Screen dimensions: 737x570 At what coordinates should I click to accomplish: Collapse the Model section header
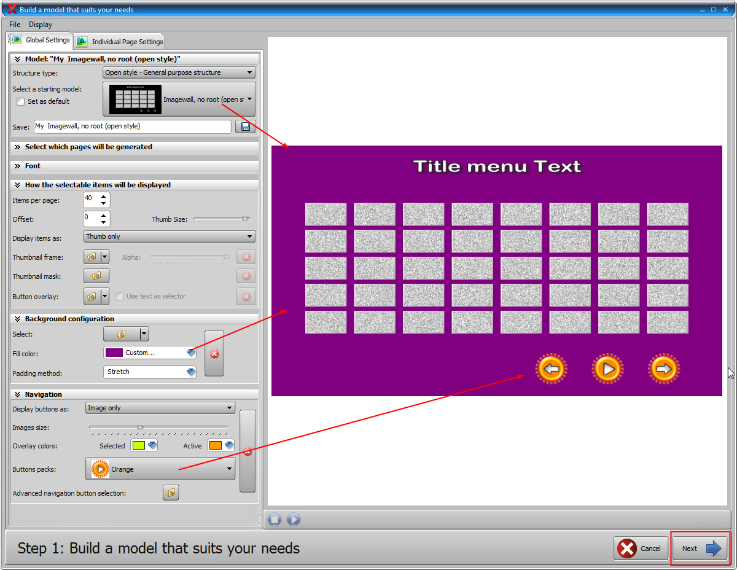point(135,59)
